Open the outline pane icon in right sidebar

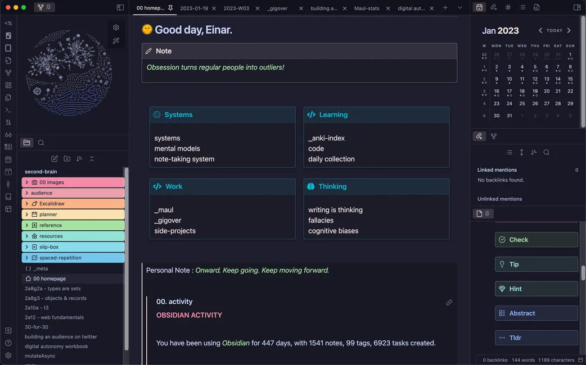coord(522,7)
